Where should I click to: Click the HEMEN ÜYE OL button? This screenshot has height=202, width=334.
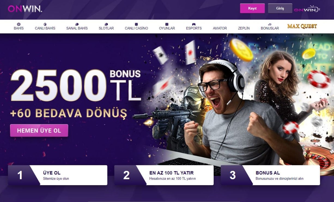(39, 130)
